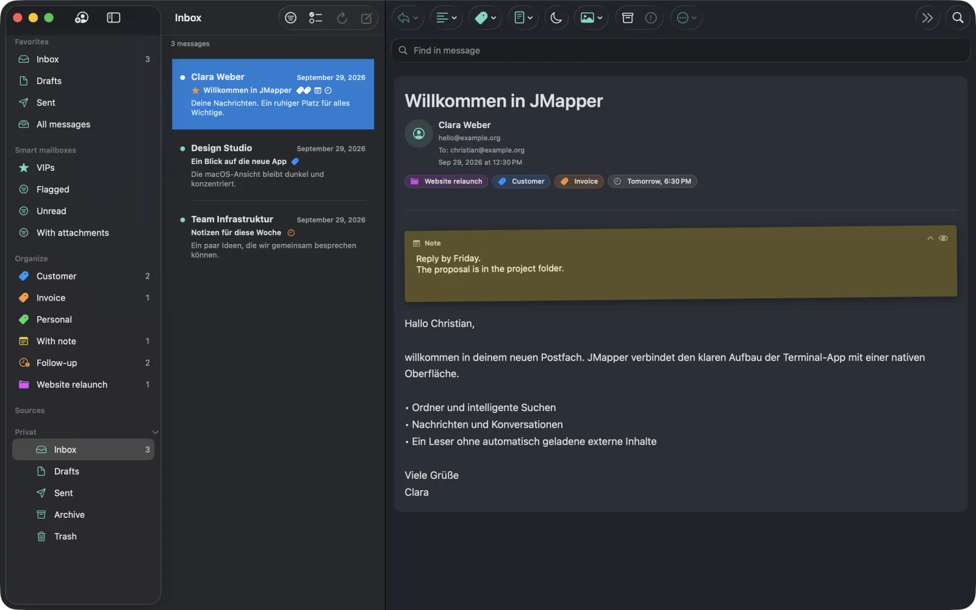Click the search magnifier icon in toolbar
This screenshot has height=610, width=976.
point(958,18)
